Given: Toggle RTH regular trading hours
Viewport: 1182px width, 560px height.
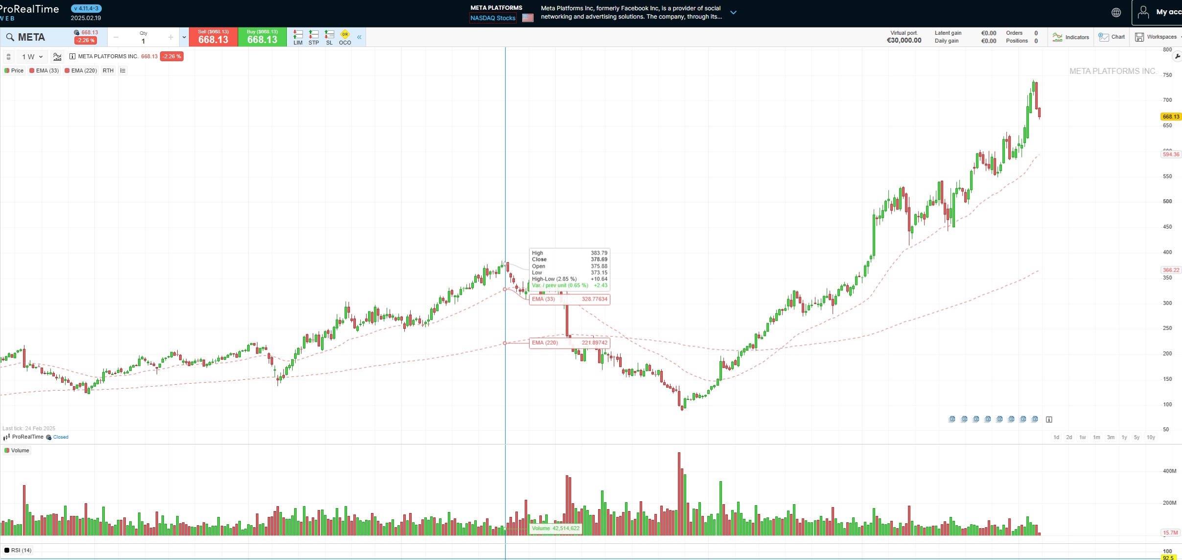Looking at the screenshot, I should click(108, 70).
